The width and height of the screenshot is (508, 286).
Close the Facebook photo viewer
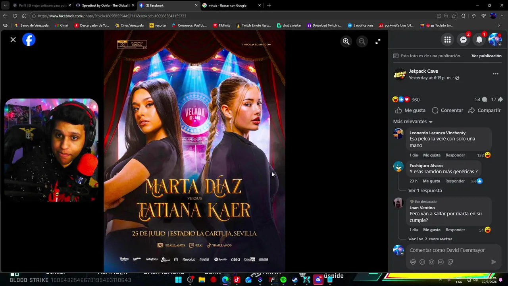[x=13, y=40]
